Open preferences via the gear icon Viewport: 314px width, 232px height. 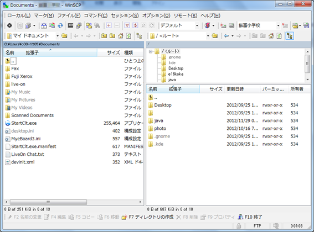click(9, 25)
